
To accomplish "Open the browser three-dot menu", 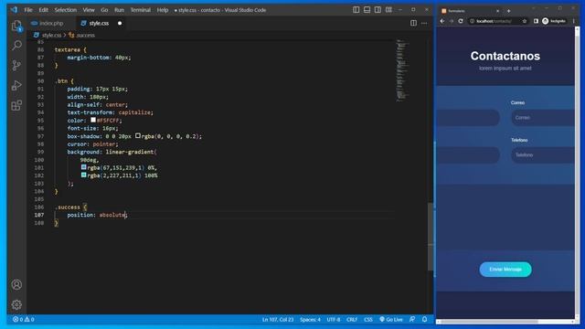I will [x=573, y=21].
